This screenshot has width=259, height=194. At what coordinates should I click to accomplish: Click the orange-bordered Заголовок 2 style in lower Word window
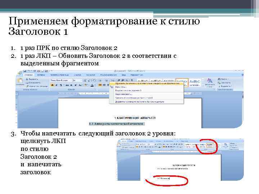click(210, 145)
